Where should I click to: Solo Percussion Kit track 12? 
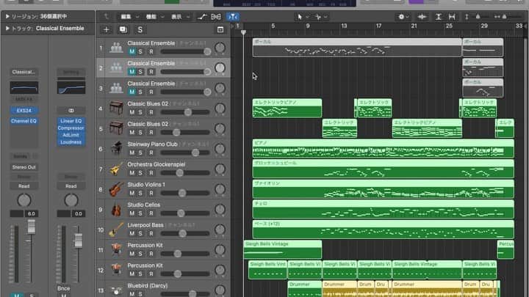coord(140,274)
